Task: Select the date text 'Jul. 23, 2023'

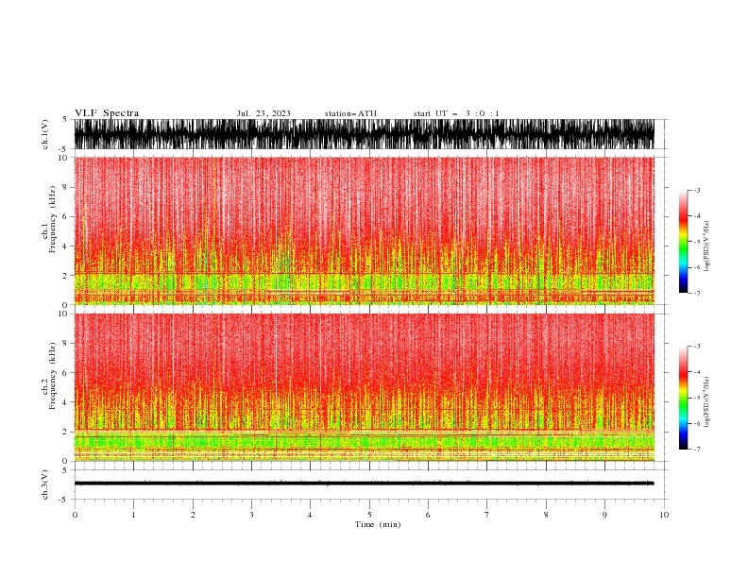Action: [263, 113]
